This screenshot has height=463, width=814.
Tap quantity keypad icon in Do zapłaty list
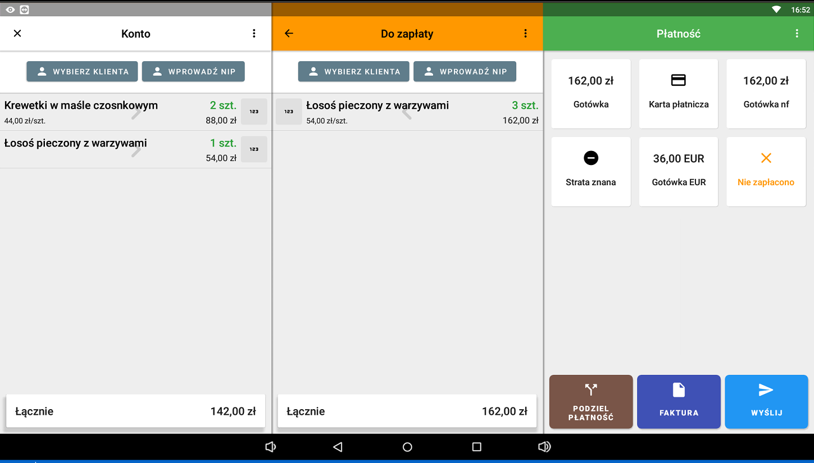coord(289,112)
